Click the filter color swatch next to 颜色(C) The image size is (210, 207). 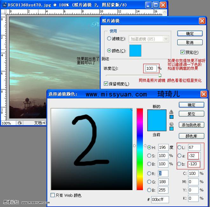(x=135, y=50)
